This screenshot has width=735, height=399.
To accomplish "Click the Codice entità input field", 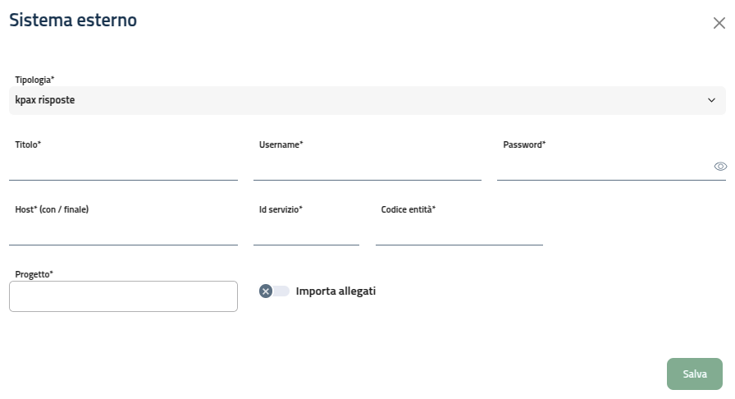I will [x=459, y=233].
